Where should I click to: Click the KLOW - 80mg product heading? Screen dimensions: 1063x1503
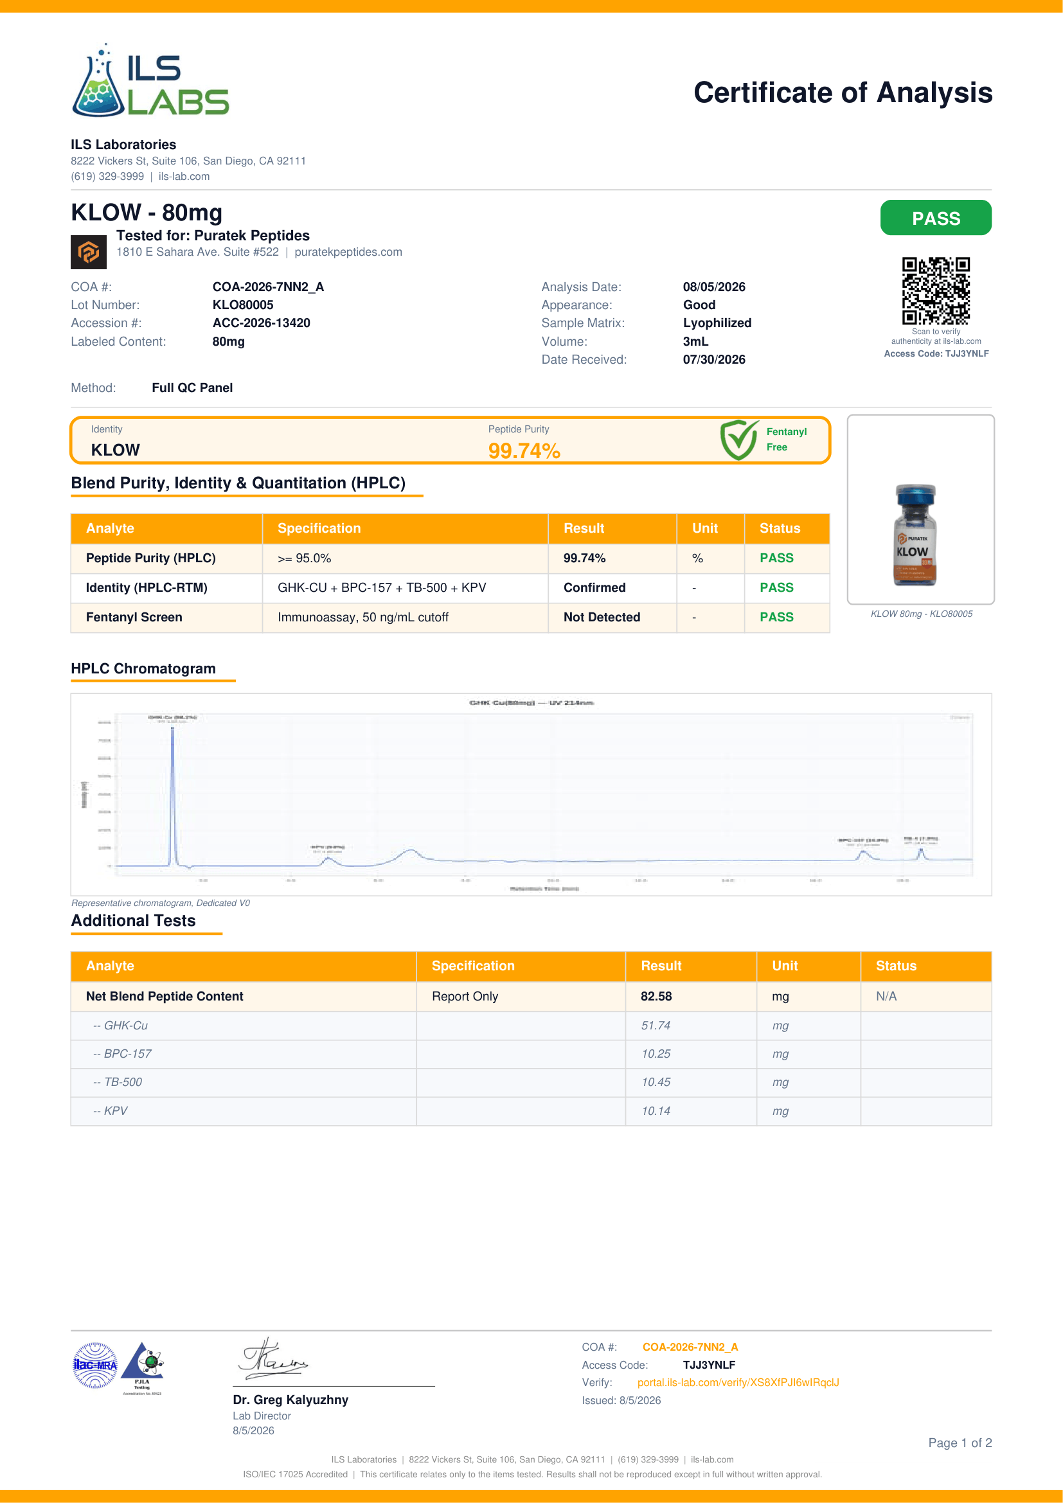pyautogui.click(x=147, y=213)
